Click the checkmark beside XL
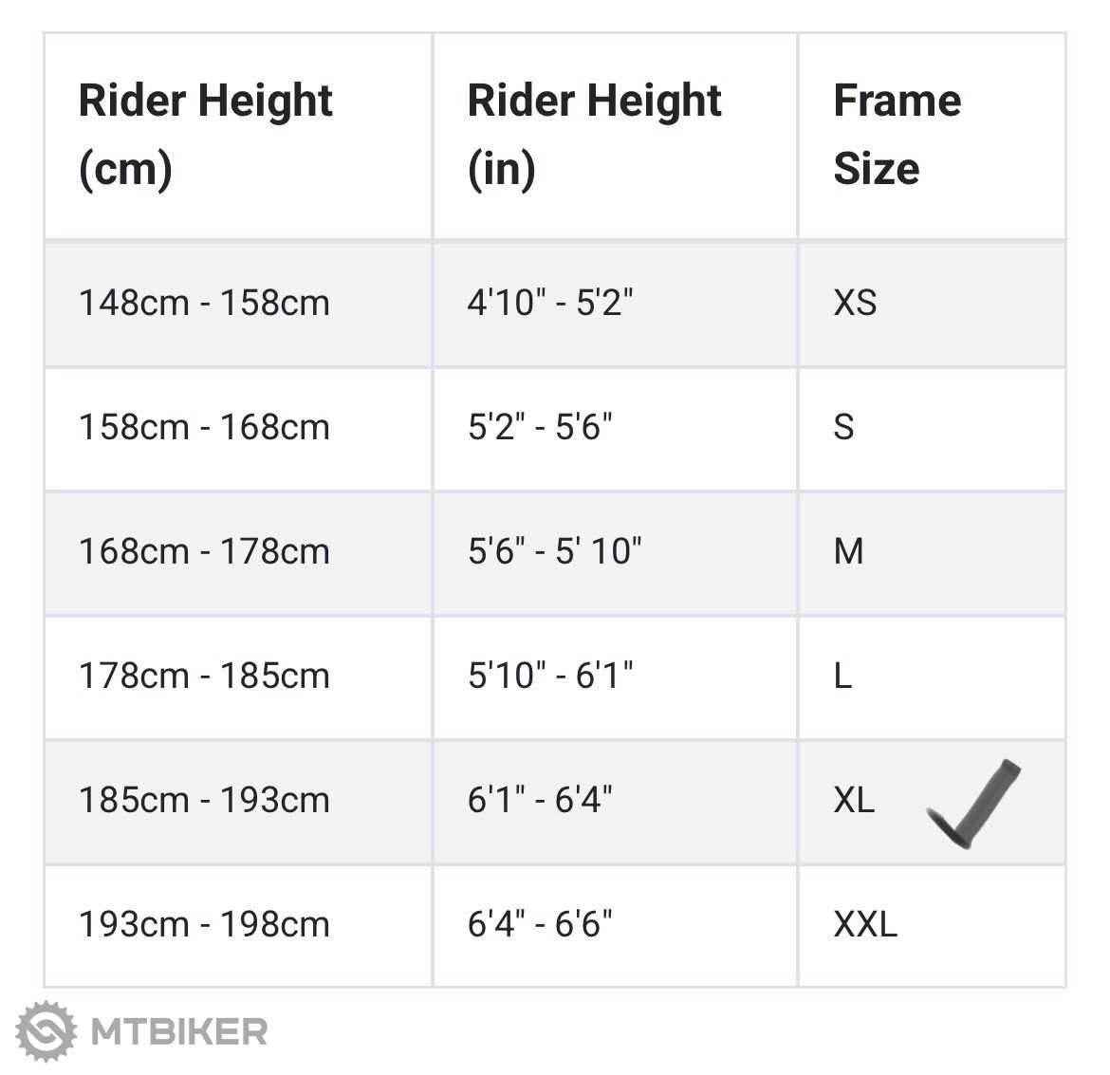Image resolution: width=1110 pixels, height=1075 pixels. click(x=974, y=803)
